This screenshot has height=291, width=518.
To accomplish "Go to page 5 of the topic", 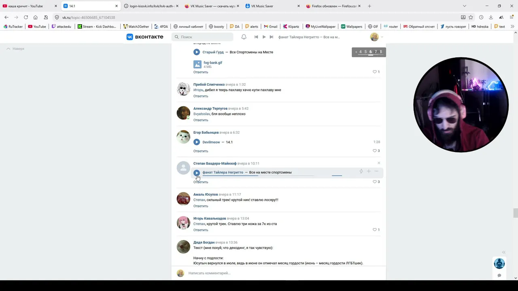I will [365, 52].
